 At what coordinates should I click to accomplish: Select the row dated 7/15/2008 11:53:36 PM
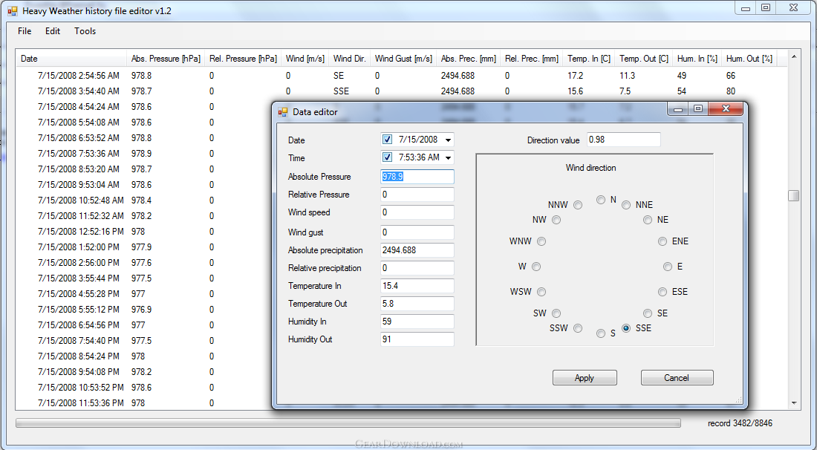tap(144, 403)
